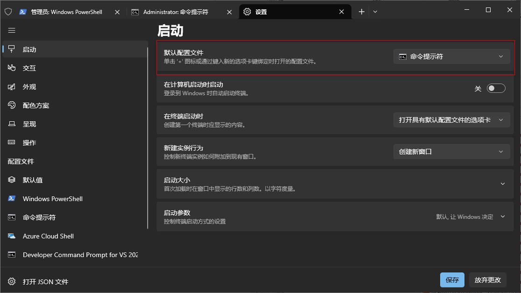The width and height of the screenshot is (521, 293).
Task: Open a new terminal tab with plus button
Action: pyautogui.click(x=361, y=11)
